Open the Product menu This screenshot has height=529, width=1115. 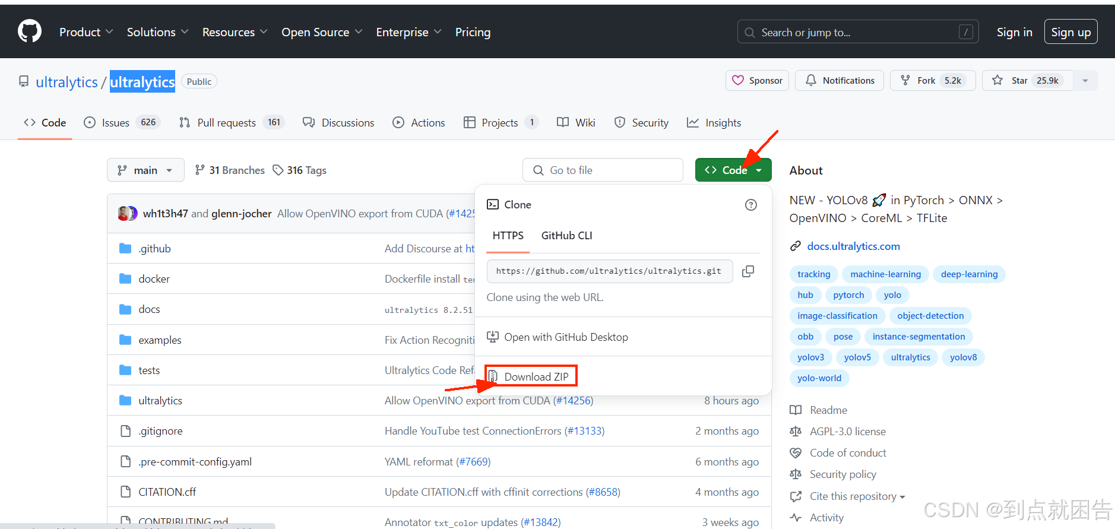[x=86, y=32]
